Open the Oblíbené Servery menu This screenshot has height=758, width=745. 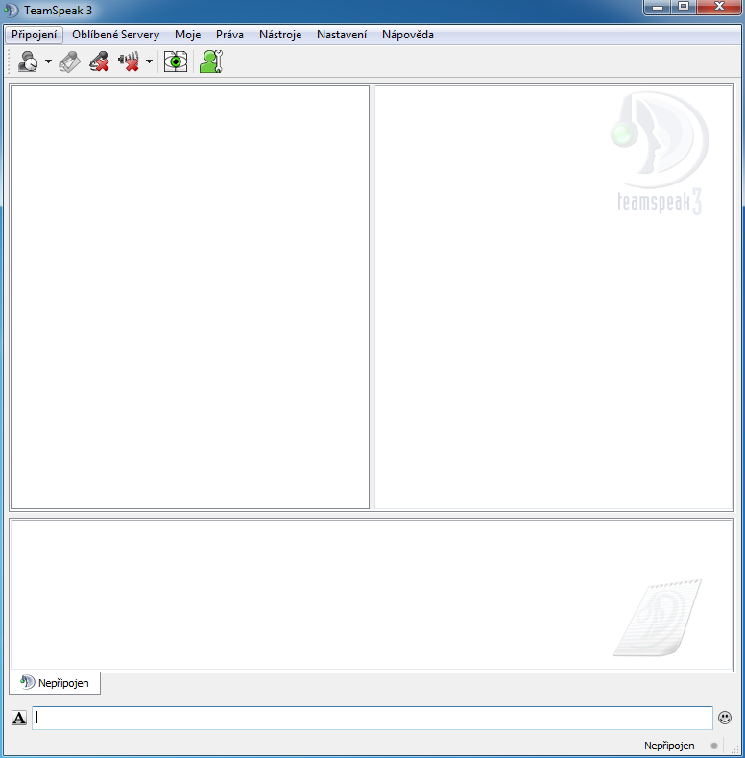click(115, 35)
